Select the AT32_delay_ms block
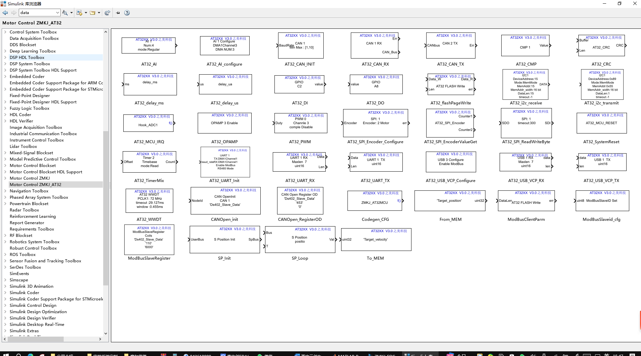The image size is (641, 356). tap(150, 84)
